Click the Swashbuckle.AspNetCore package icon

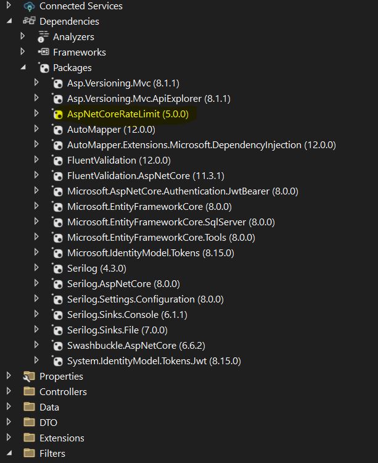[x=57, y=346]
